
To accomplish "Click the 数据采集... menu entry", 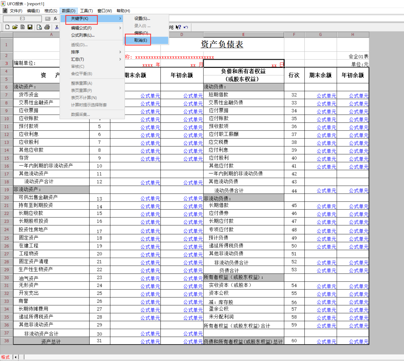I will coord(92,114).
